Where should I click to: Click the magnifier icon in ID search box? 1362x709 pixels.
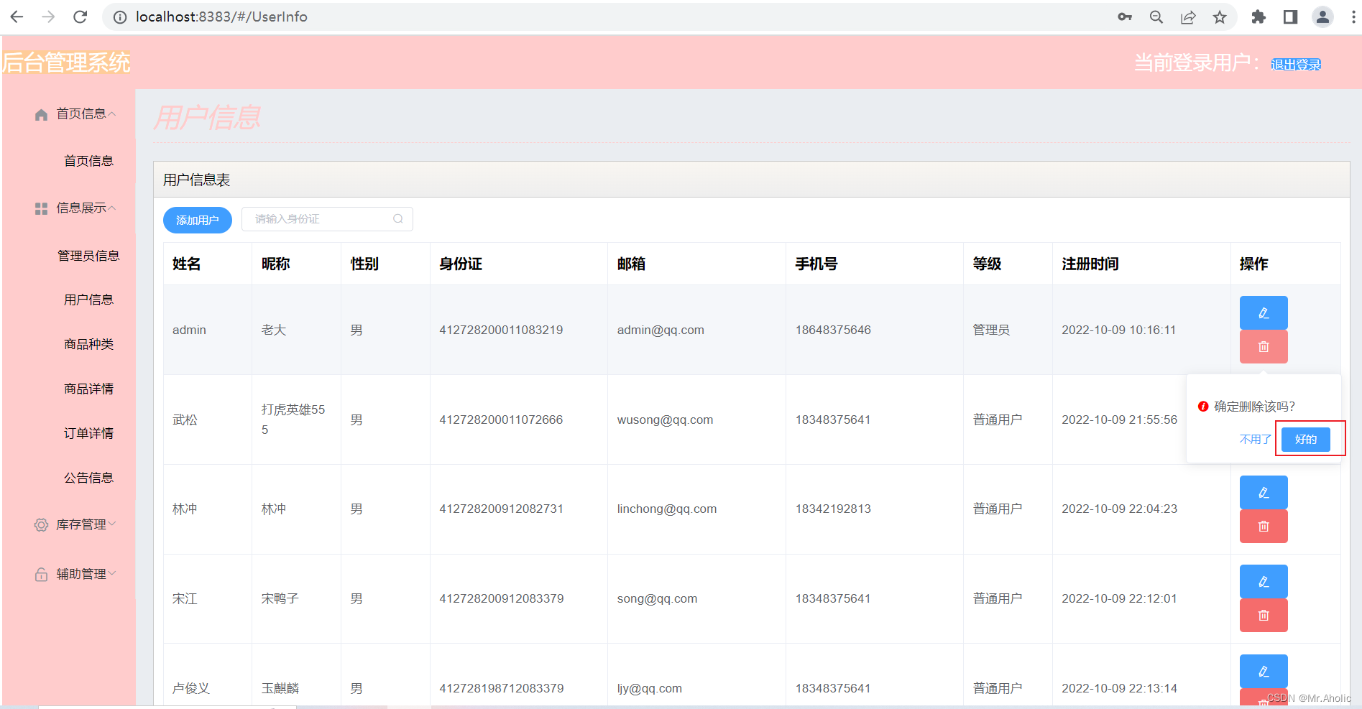pos(397,218)
